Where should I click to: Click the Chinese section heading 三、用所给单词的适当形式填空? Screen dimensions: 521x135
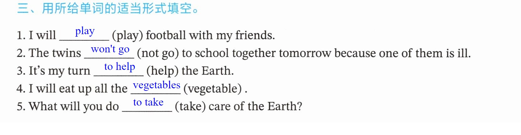pyautogui.click(x=108, y=8)
